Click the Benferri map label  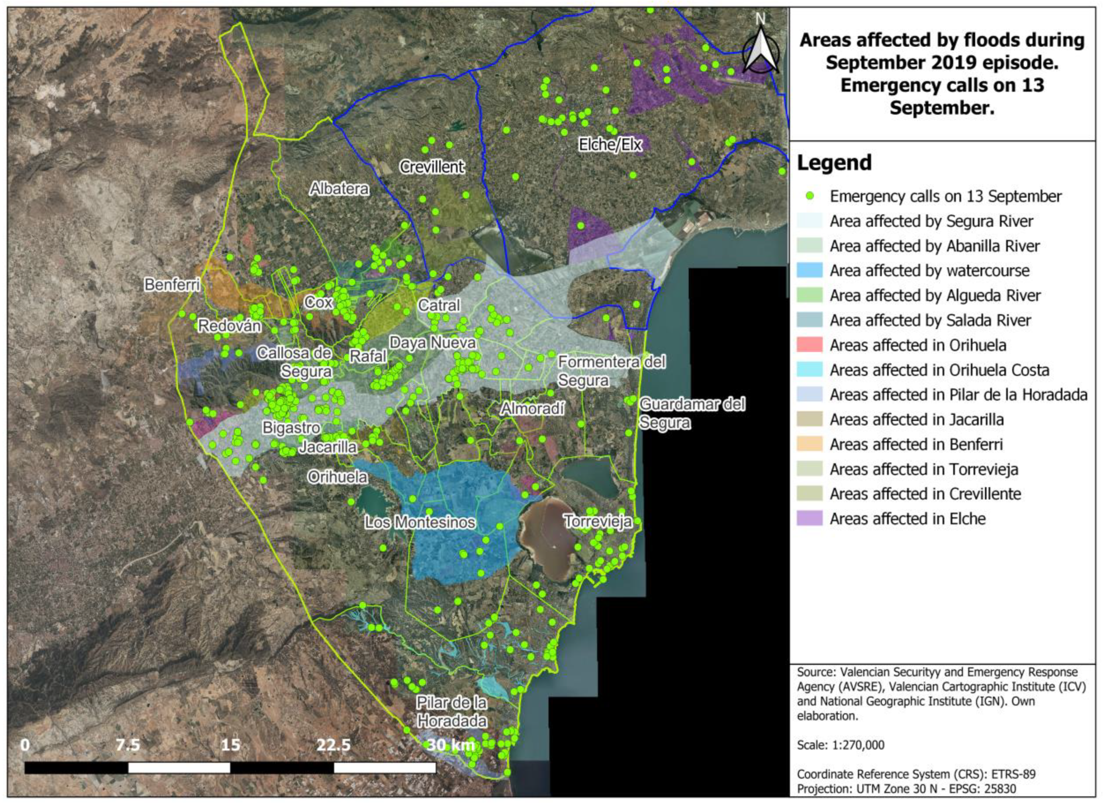172,285
